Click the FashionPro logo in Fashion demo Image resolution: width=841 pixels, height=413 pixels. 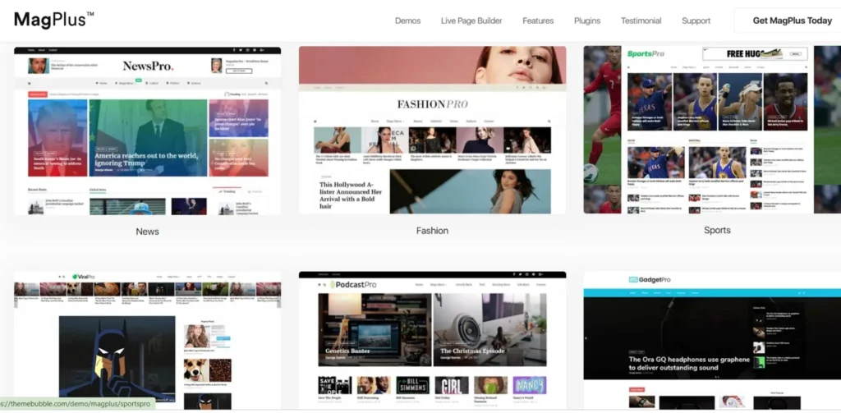click(x=432, y=104)
